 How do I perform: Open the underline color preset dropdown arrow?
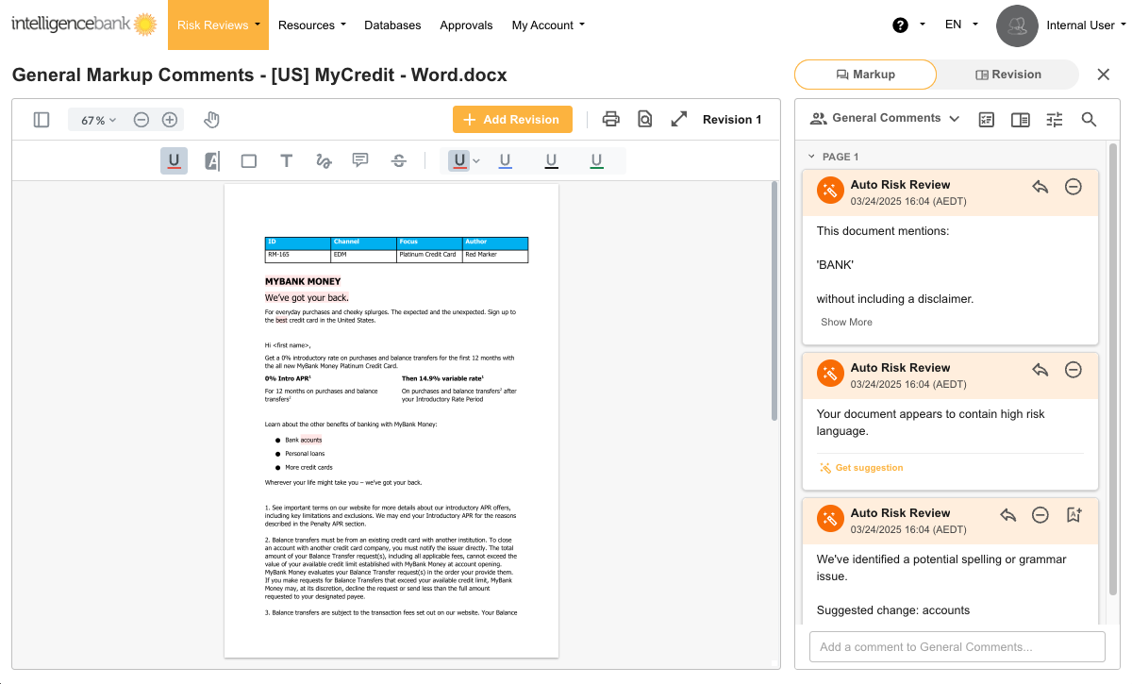[476, 161]
